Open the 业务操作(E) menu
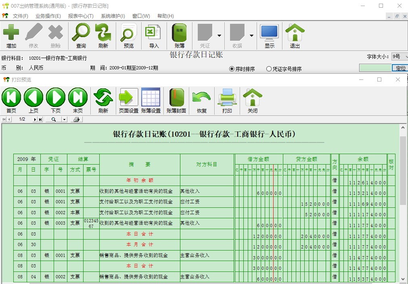408x284 pixels. pyautogui.click(x=48, y=16)
